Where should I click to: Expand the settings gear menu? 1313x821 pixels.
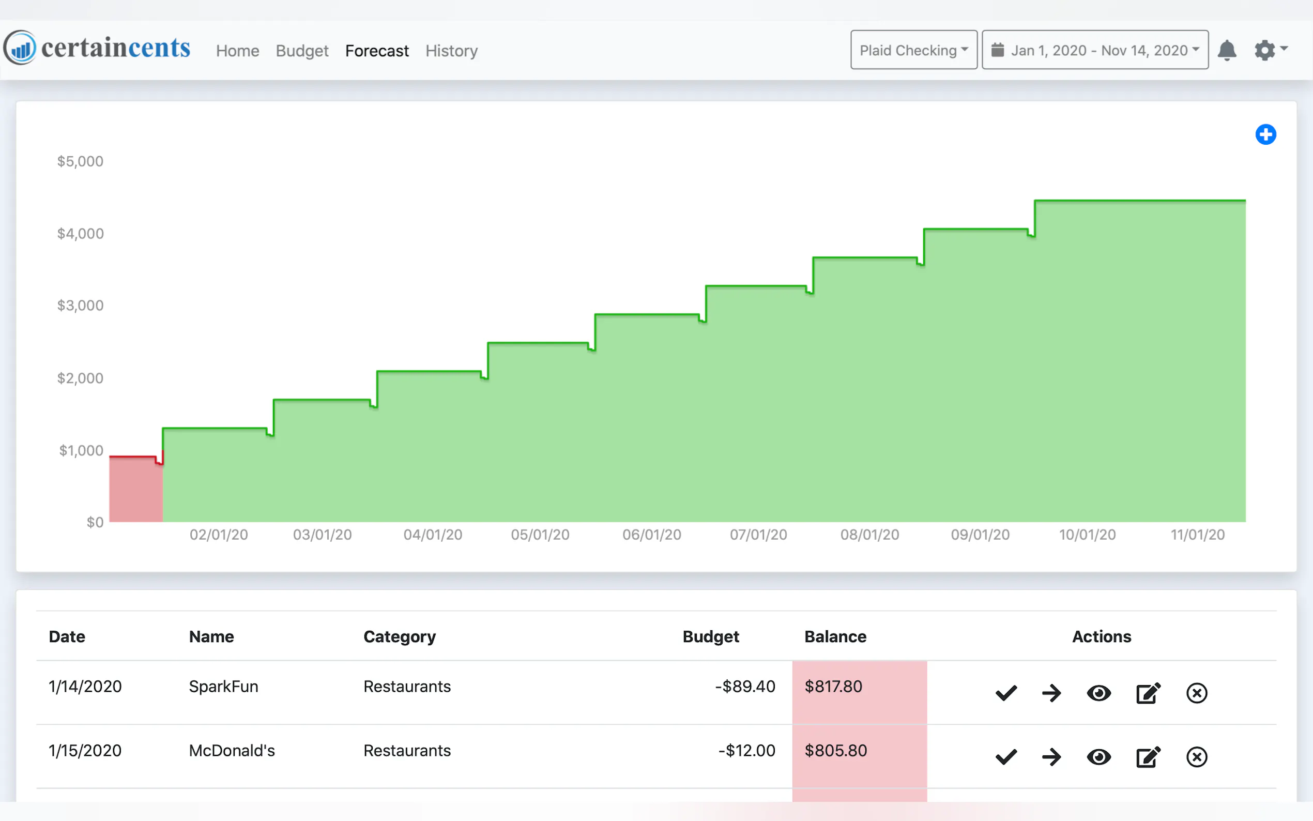point(1270,50)
